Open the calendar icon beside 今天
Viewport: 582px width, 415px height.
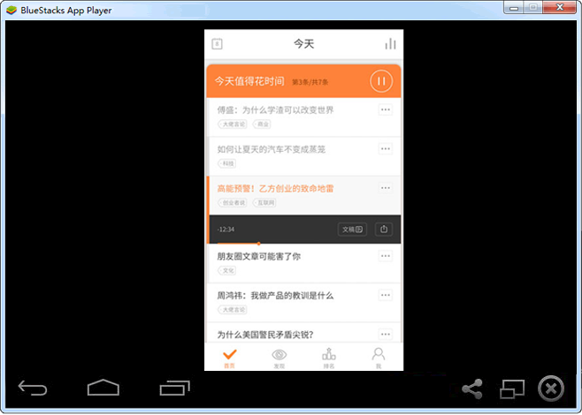[218, 44]
